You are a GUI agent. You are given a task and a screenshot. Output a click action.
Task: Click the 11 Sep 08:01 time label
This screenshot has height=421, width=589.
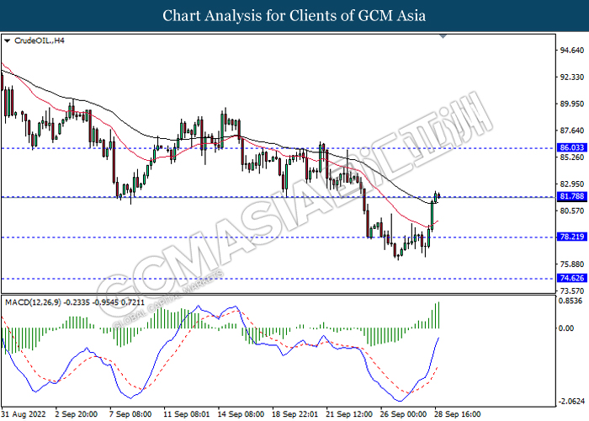[x=187, y=414]
